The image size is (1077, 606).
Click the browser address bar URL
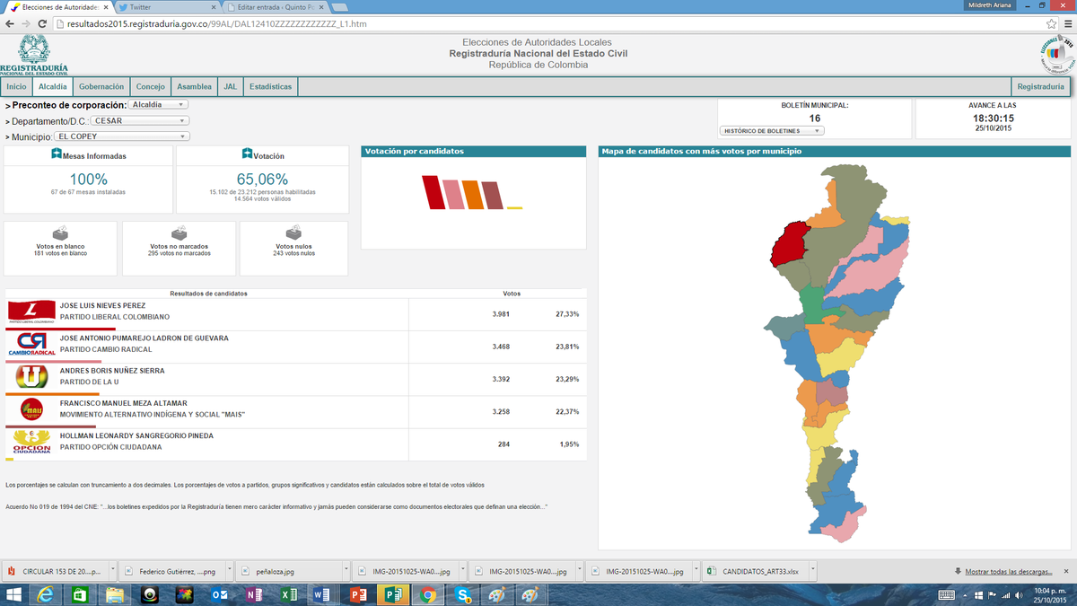pyautogui.click(x=216, y=23)
